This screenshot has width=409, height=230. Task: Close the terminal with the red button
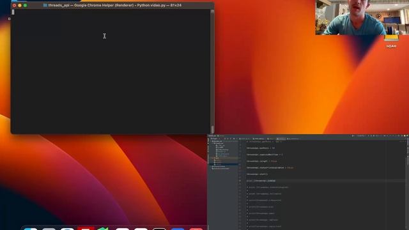(x=14, y=5)
